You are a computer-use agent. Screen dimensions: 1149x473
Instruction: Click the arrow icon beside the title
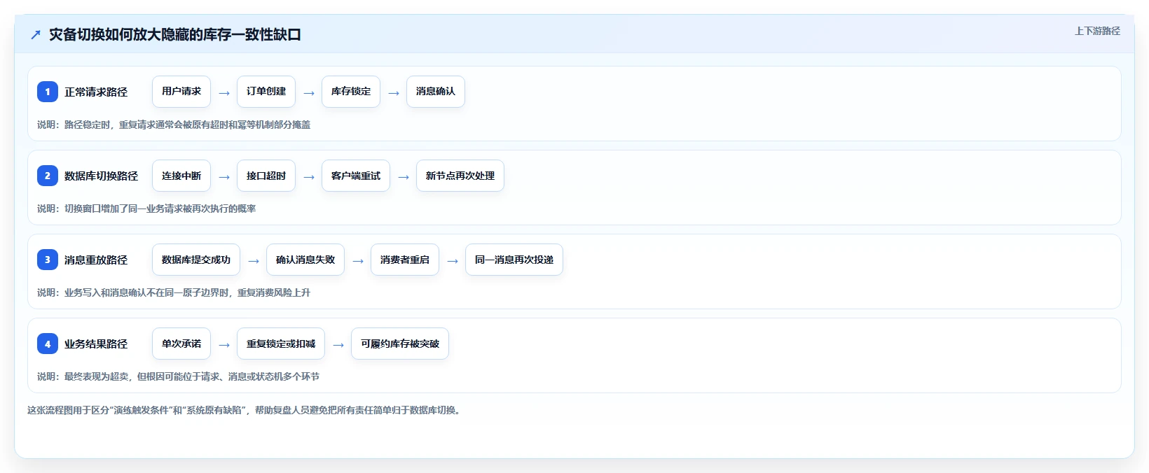[36, 34]
